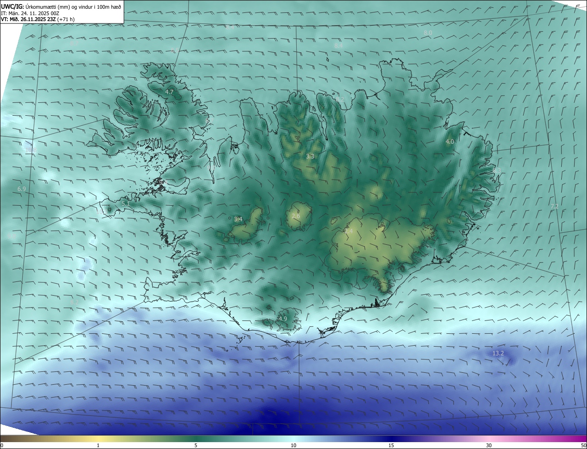Image resolution: width=587 pixels, height=449 pixels.
Task: Click the 13.2 value over the southeastern ocean
Action: point(498,354)
